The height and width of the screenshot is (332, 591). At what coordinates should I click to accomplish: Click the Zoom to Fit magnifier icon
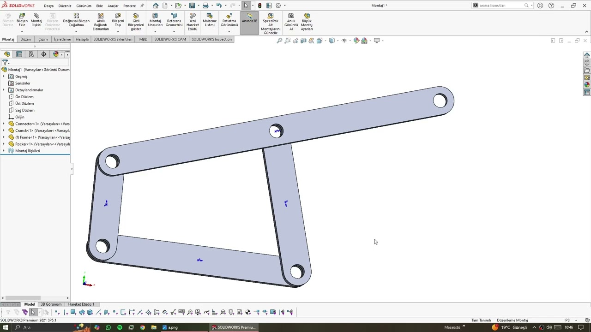pos(279,41)
